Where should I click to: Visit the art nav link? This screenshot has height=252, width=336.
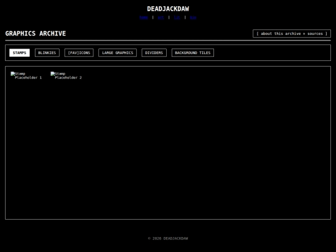click(161, 17)
